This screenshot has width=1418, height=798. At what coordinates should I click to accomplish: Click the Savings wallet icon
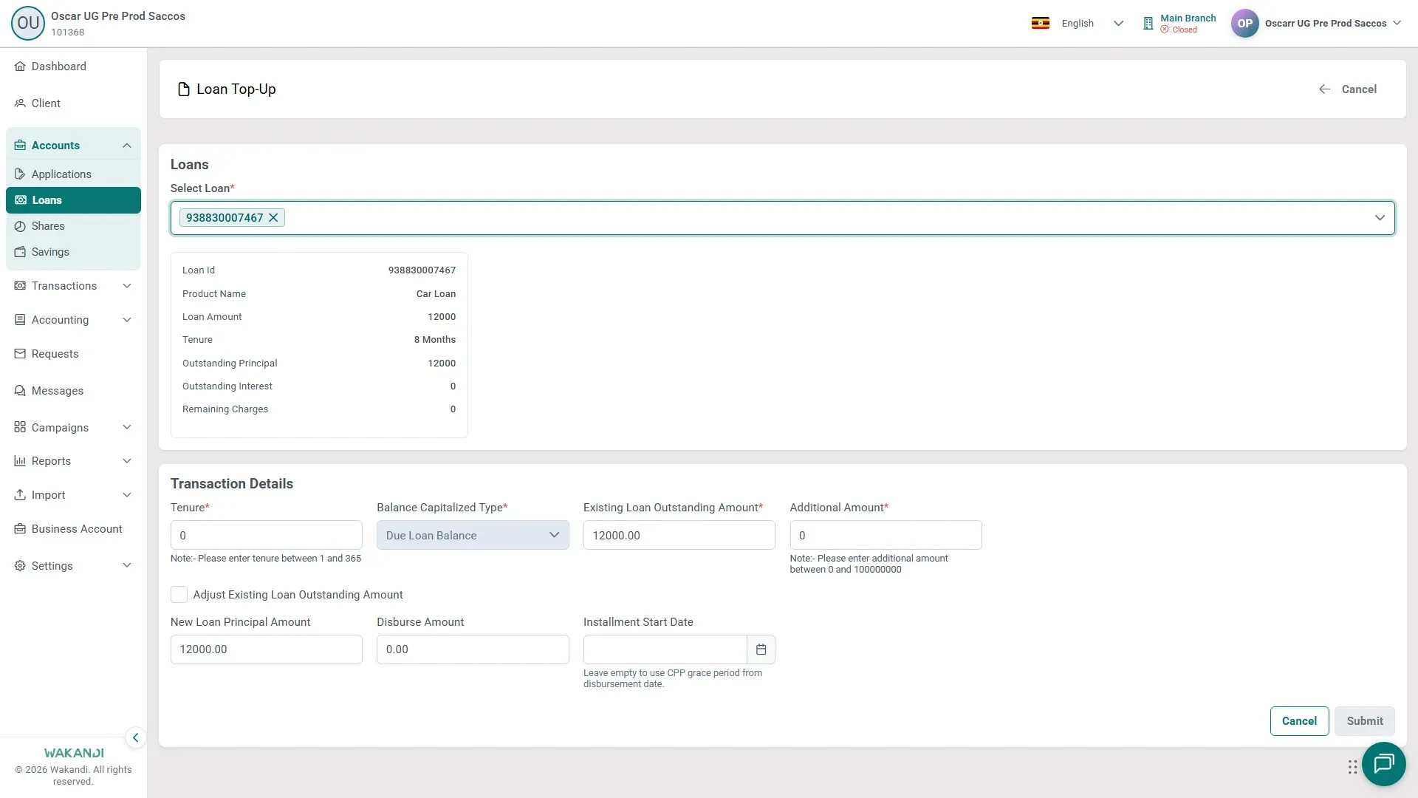click(20, 252)
